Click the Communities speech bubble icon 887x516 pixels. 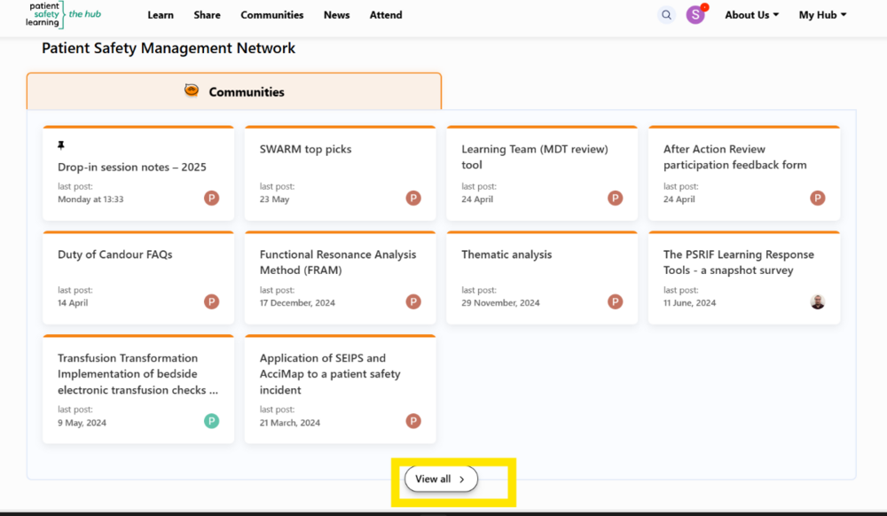(192, 90)
